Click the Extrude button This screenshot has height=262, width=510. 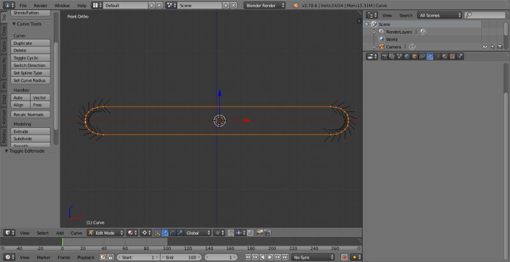[x=31, y=132]
